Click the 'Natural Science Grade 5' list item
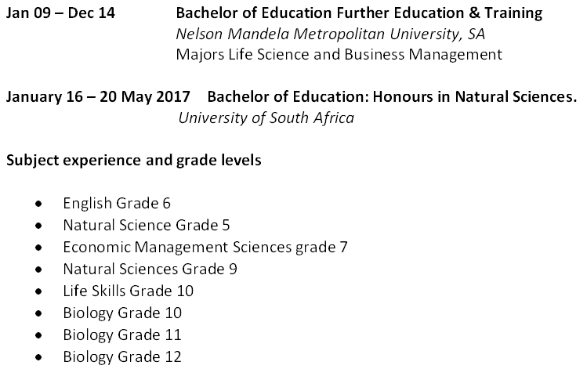Image resolution: width=587 pixels, height=369 pixels. pyautogui.click(x=147, y=225)
